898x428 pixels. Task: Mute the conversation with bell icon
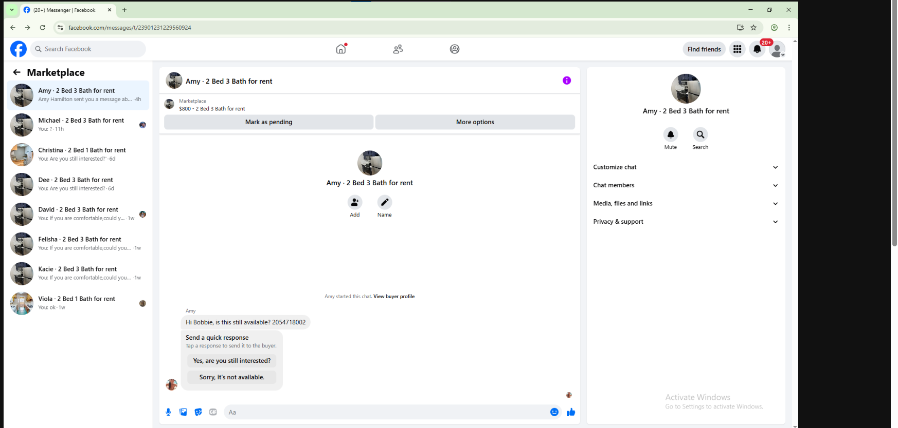(x=671, y=134)
